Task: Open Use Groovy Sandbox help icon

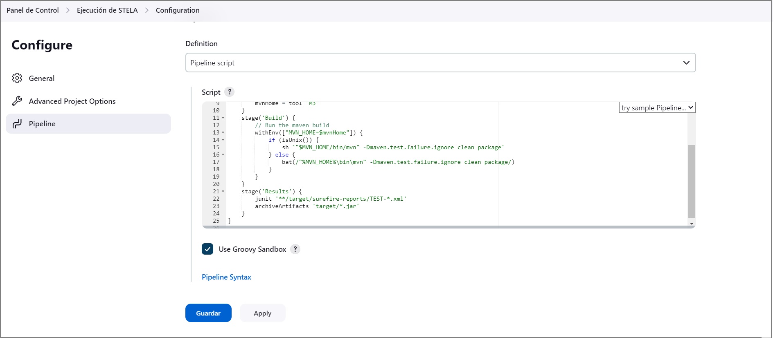Action: [x=295, y=249]
